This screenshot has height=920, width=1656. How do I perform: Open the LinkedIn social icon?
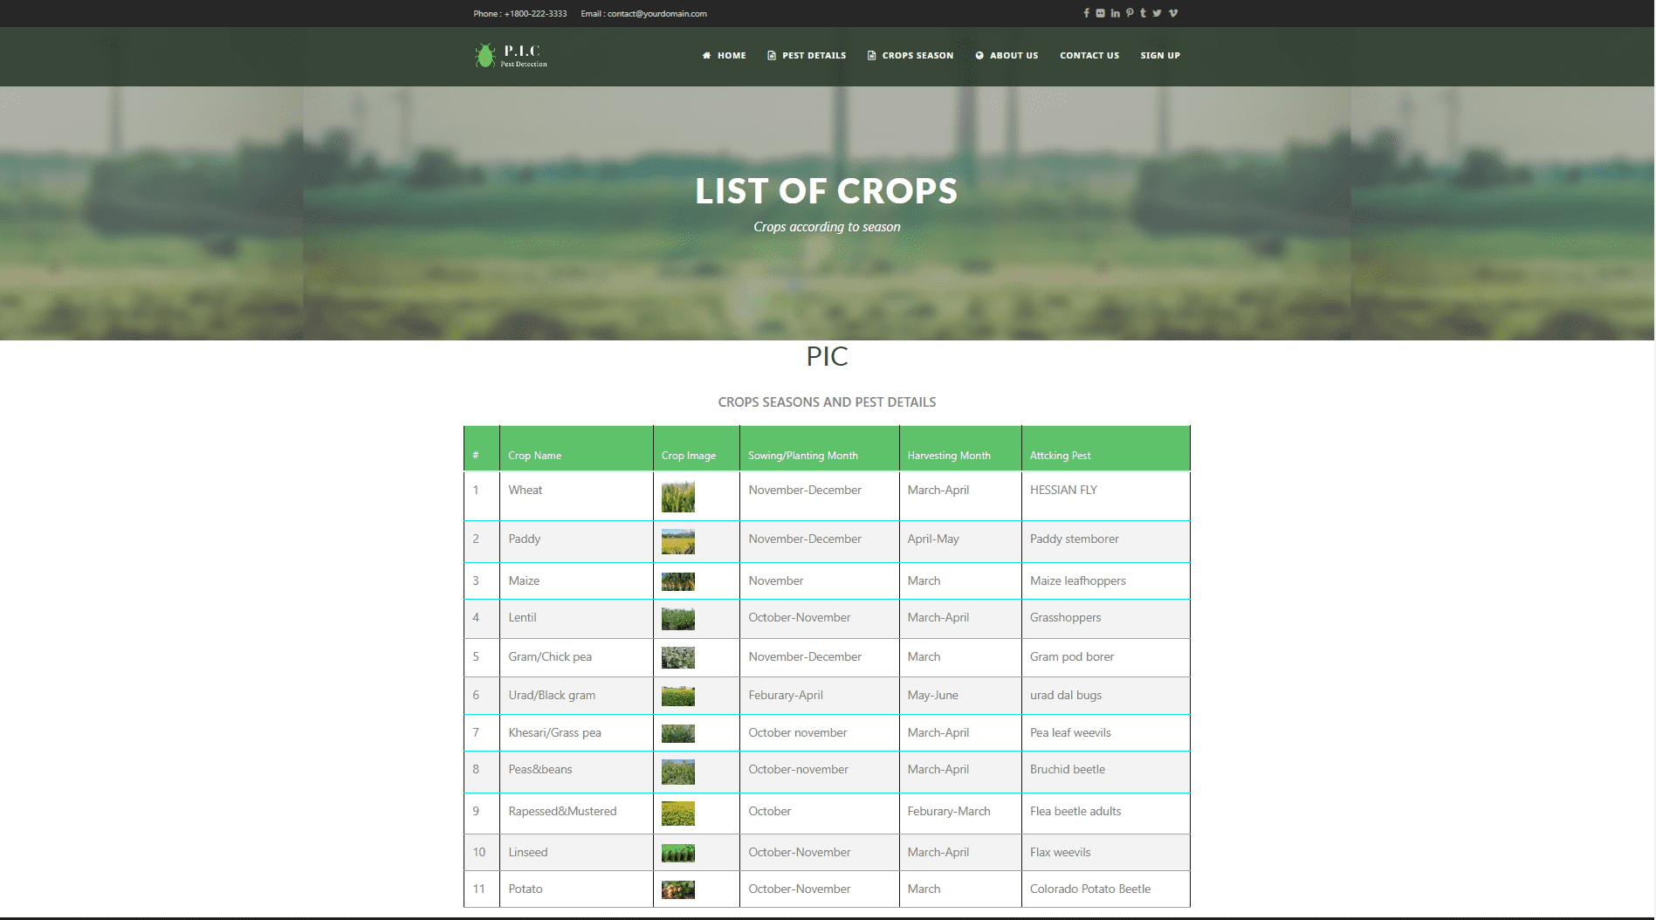[x=1115, y=13]
